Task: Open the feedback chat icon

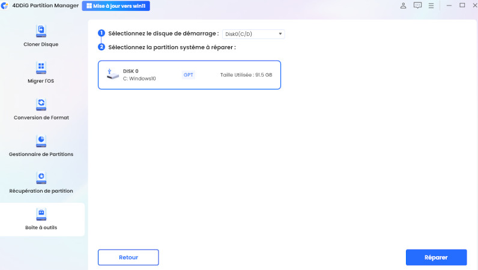Action: click(417, 5)
